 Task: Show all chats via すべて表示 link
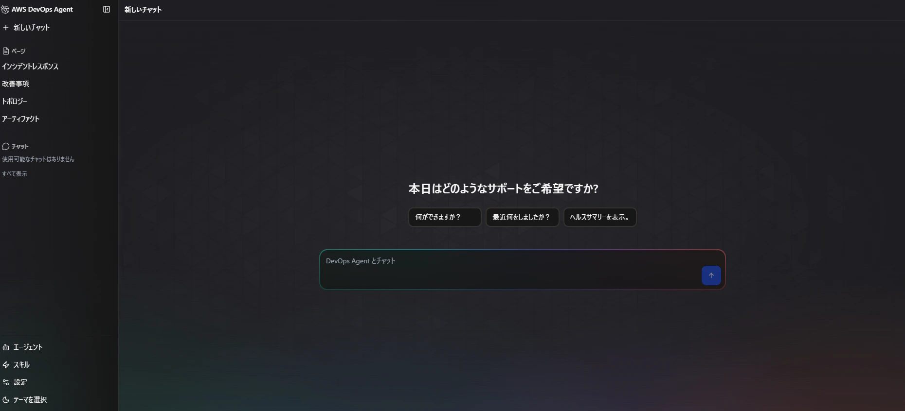(x=15, y=173)
